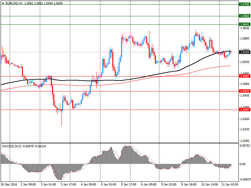The image size is (251, 188).
Task: Select the 4 Jan 09:00 time label
Action: [88, 185]
